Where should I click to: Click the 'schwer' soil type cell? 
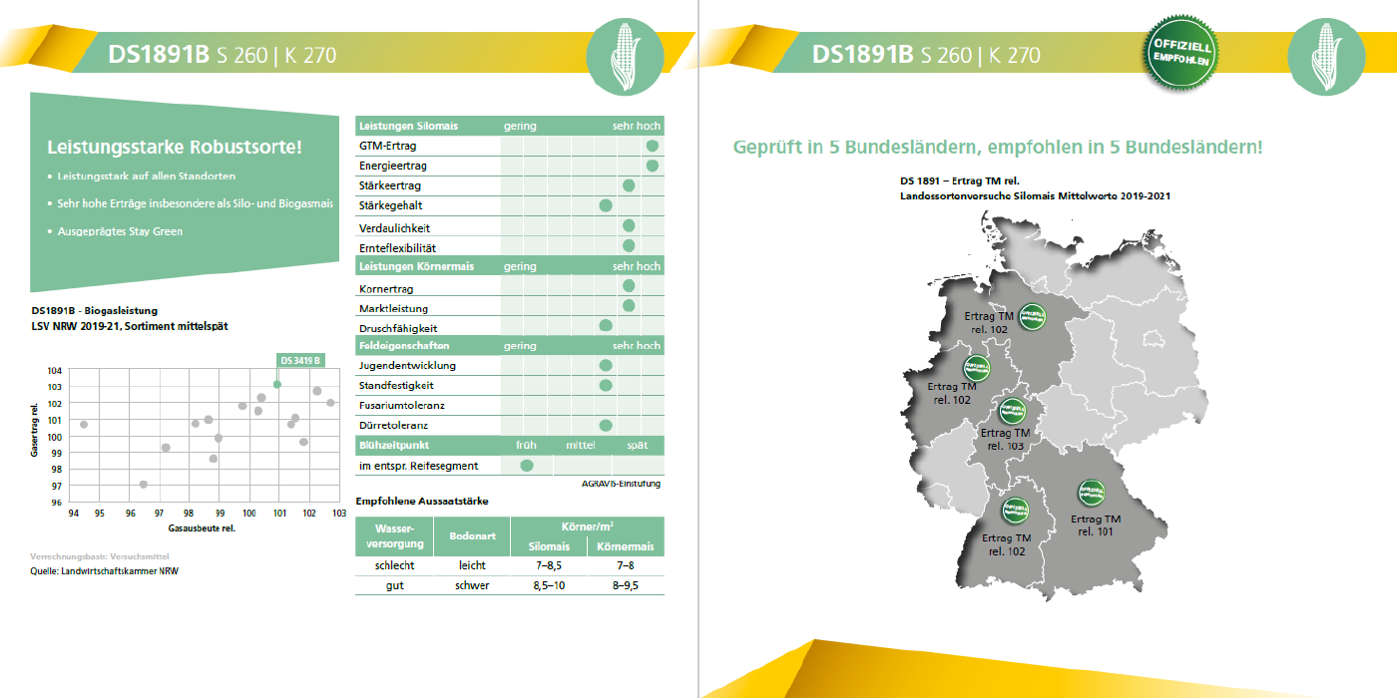(x=472, y=585)
